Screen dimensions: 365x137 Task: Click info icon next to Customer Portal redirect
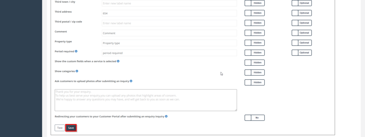pyautogui.click(x=166, y=116)
